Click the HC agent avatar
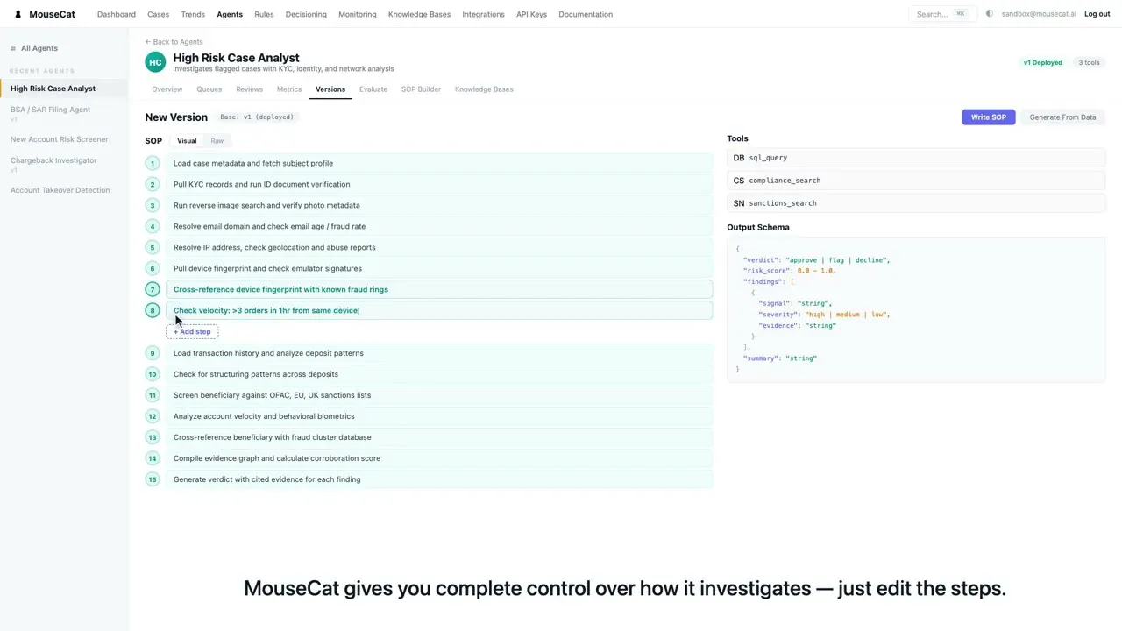This screenshot has height=631, width=1122. point(155,62)
